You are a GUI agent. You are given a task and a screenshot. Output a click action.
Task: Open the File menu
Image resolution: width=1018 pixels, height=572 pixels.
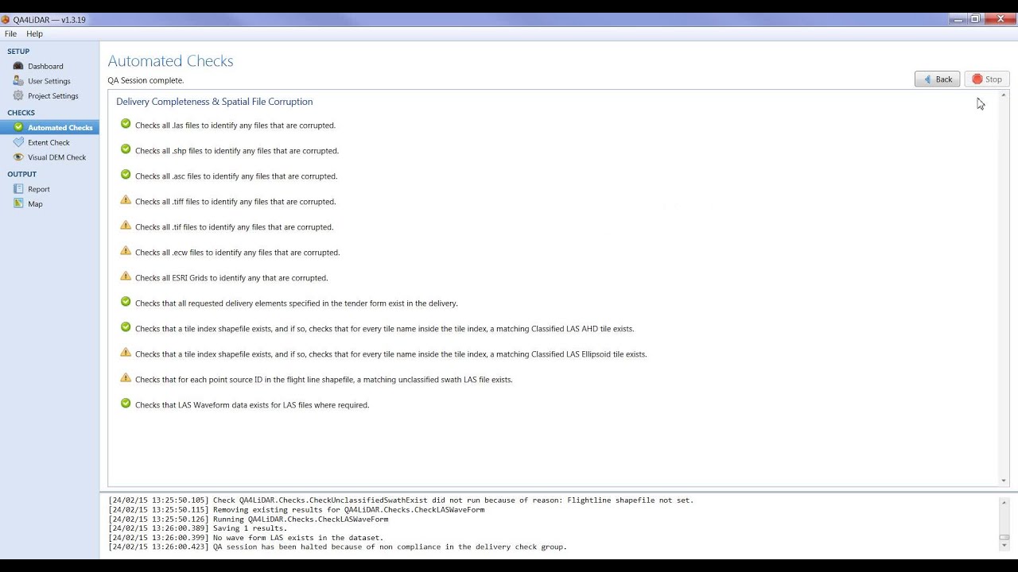pos(10,34)
